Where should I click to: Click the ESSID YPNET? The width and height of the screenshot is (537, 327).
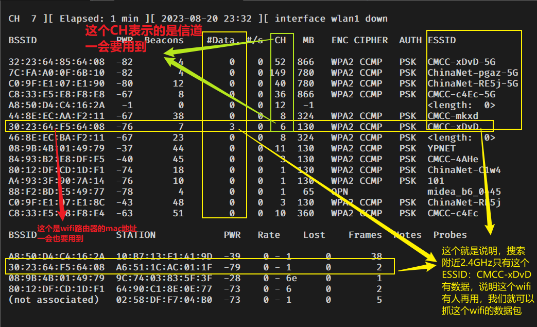tap(441, 148)
